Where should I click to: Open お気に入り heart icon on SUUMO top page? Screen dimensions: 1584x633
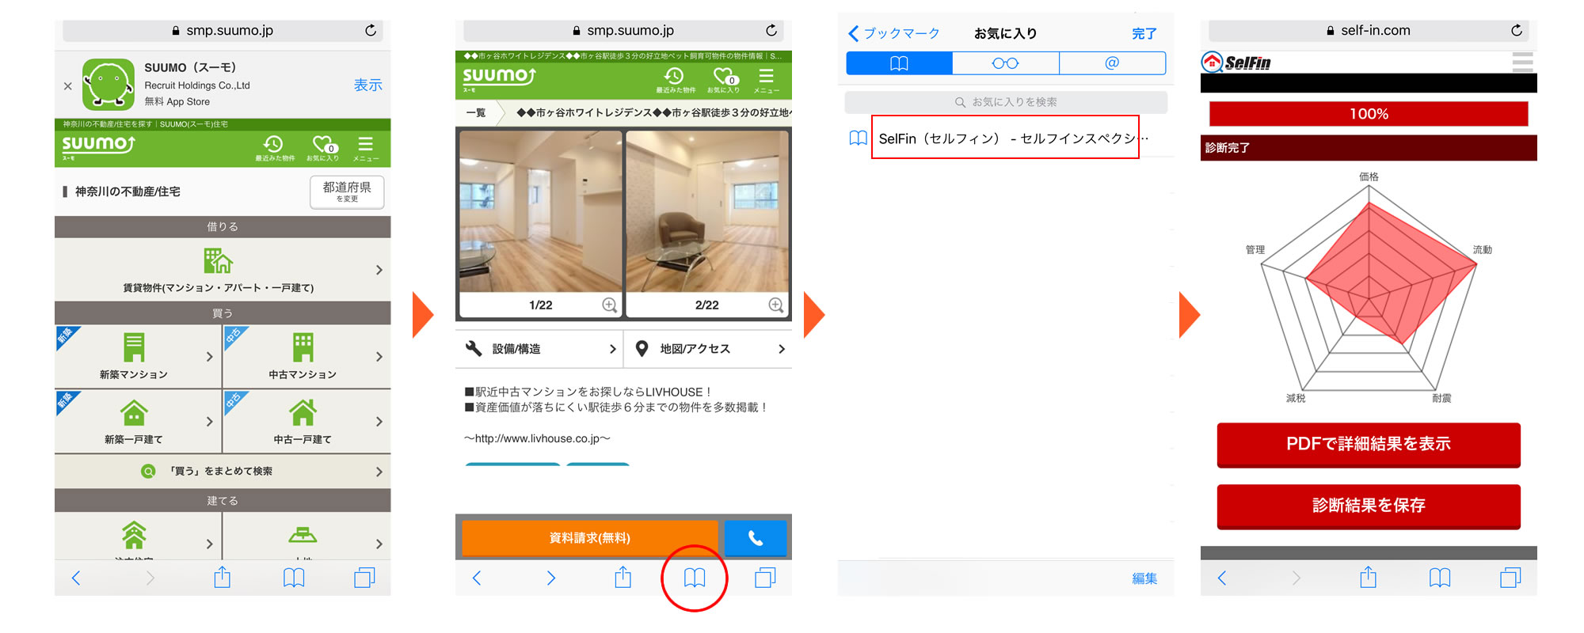click(322, 147)
